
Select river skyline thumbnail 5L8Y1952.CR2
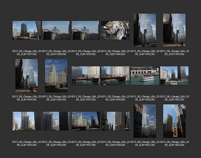coord(174,76)
